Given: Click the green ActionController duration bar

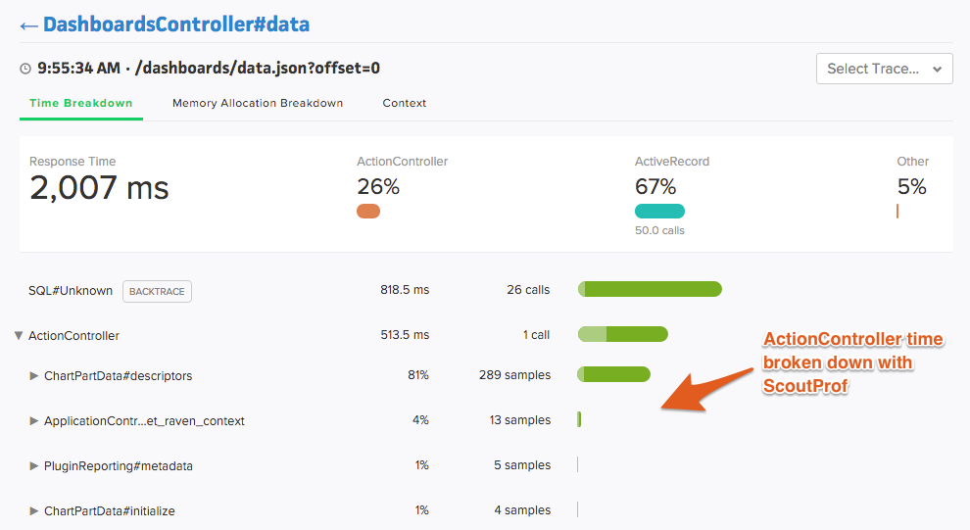Looking at the screenshot, I should tap(623, 334).
